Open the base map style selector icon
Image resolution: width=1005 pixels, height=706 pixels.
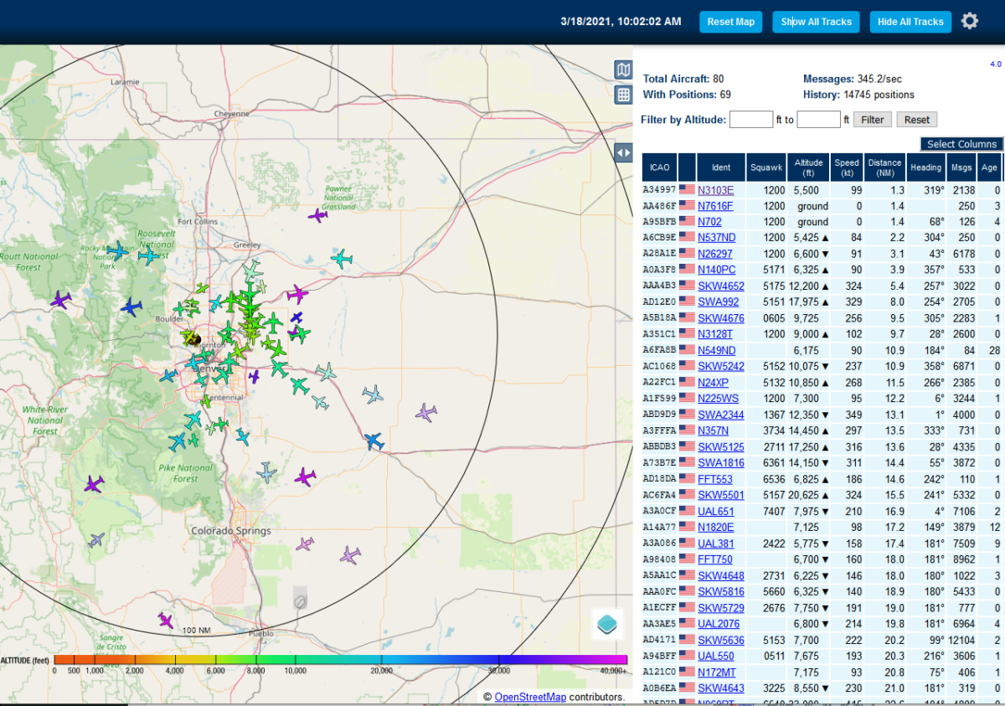[x=623, y=70]
